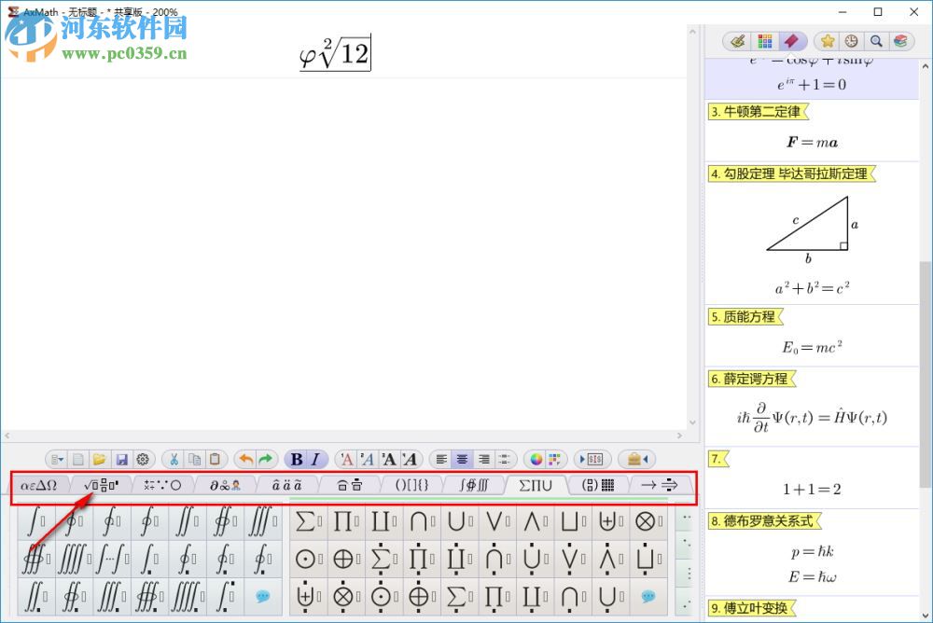Switch to the brackets (){}[] symbol tab

click(x=412, y=484)
